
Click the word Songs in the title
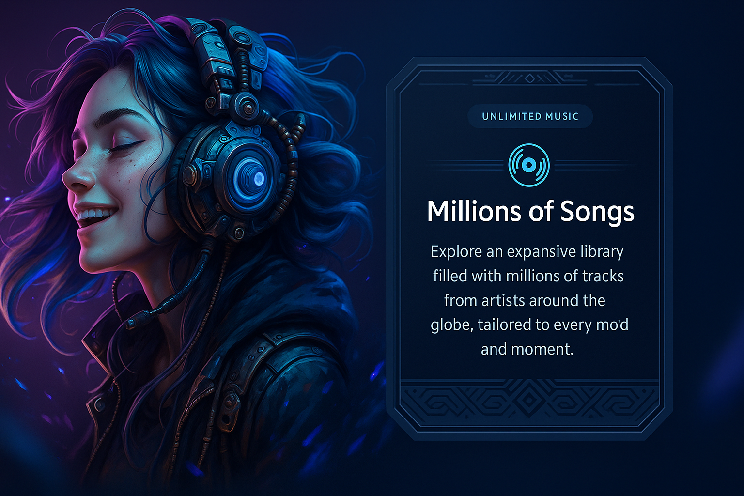(x=597, y=212)
